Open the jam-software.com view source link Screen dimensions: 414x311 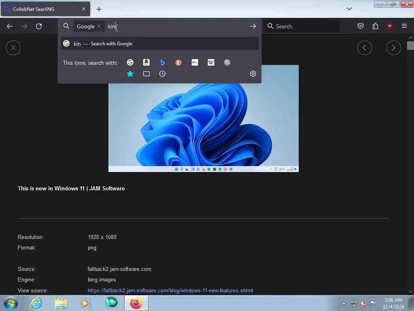(x=170, y=291)
